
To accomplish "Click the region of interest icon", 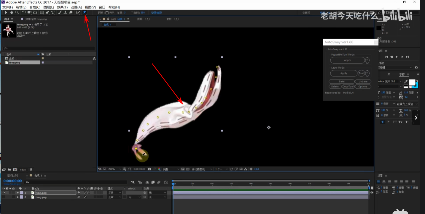I will 183,169.
